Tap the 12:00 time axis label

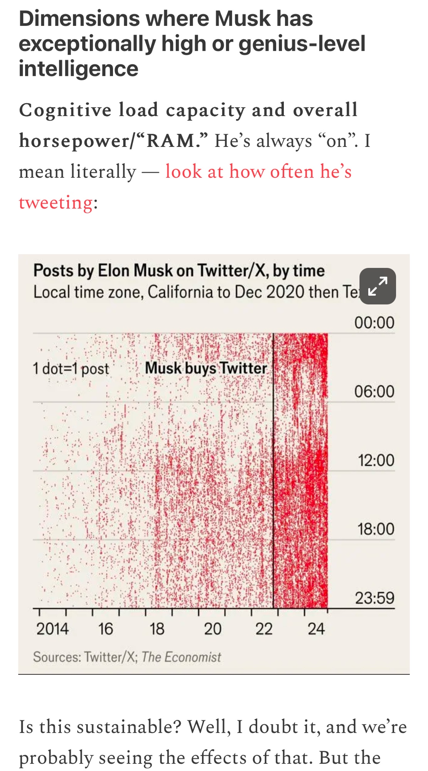pyautogui.click(x=376, y=460)
